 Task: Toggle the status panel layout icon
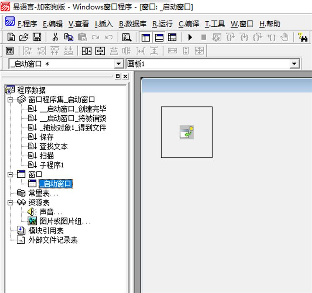tap(159, 37)
